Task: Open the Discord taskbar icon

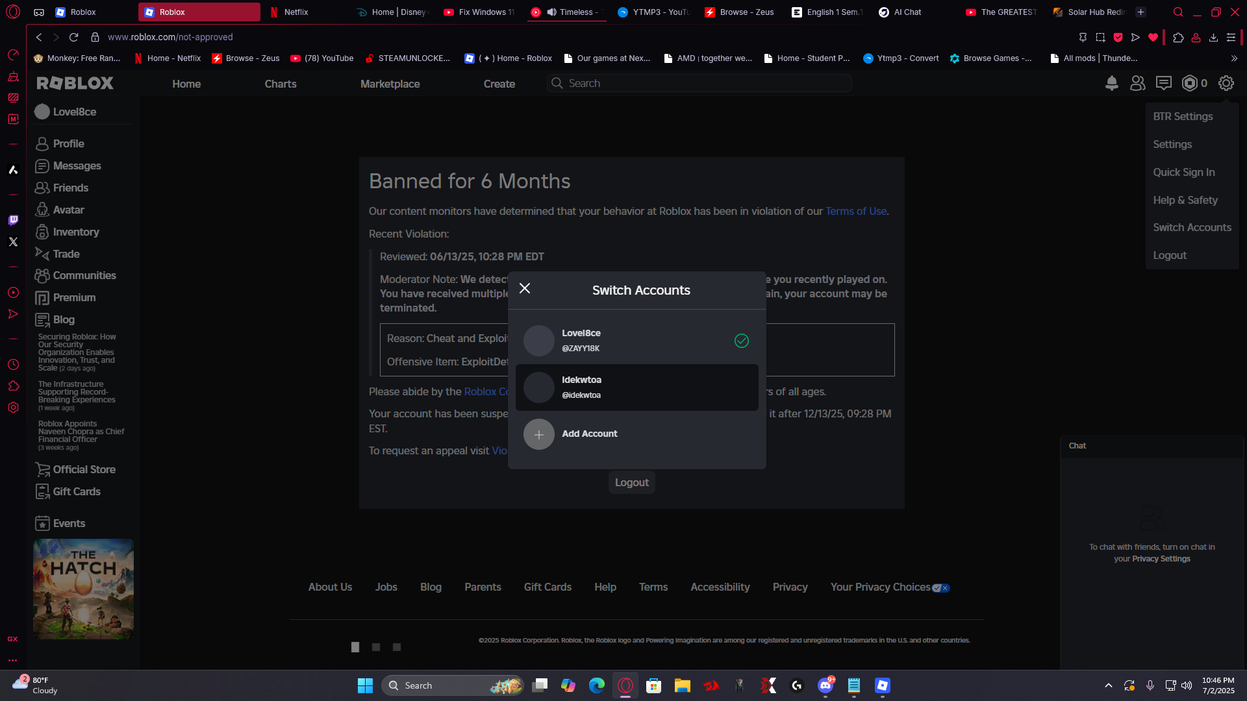Action: [825, 685]
